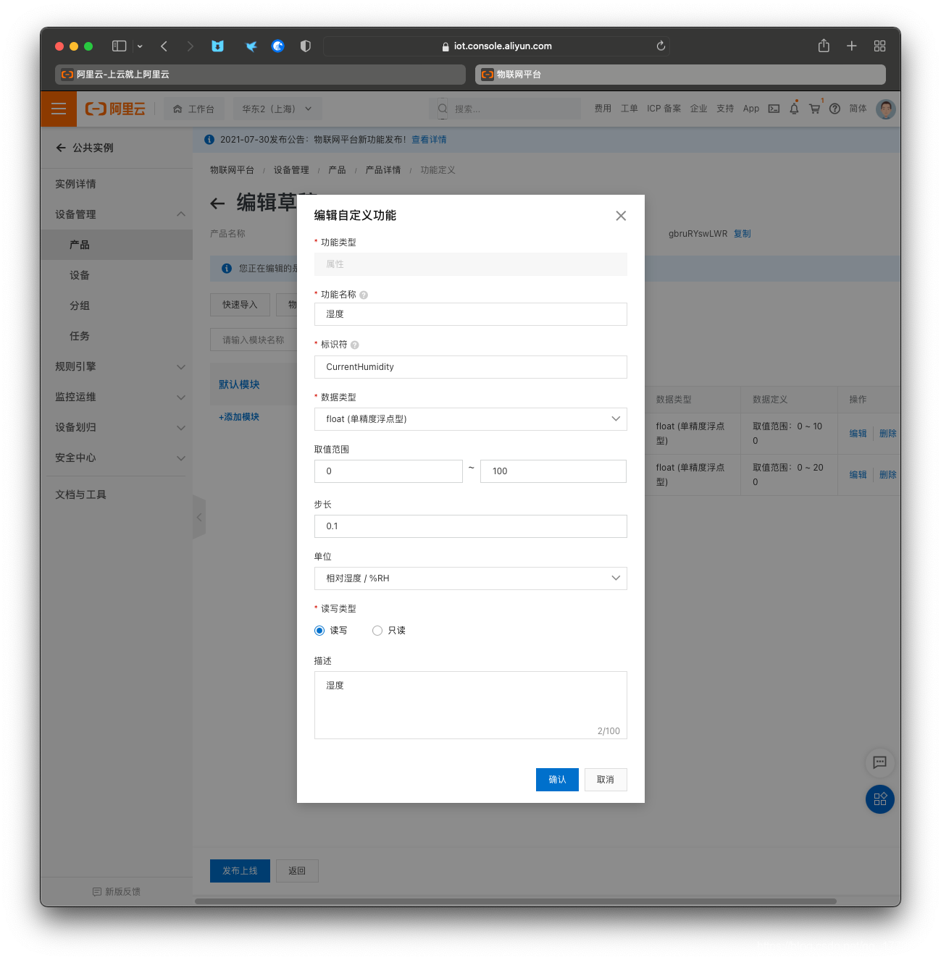Click the help icon beside 功能名称
Screen dimensions: 941x960
[x=364, y=295]
